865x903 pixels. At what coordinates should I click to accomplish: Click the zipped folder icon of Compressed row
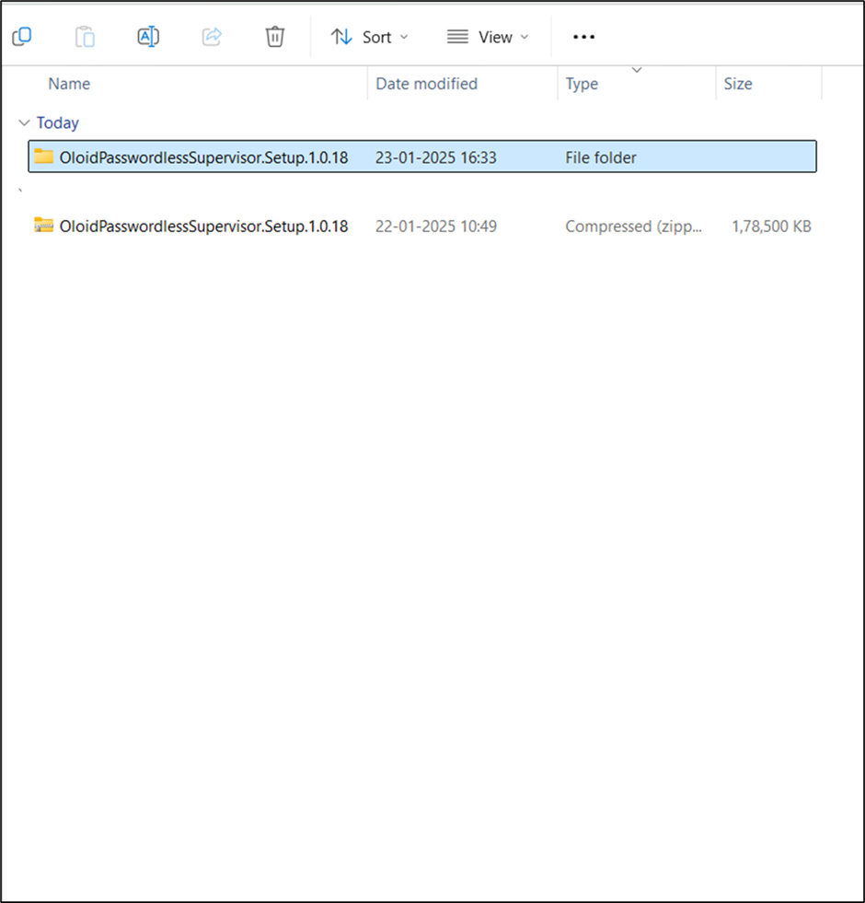click(44, 225)
